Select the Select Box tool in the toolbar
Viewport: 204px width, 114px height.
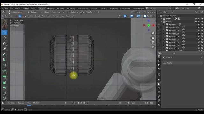pos(4,22)
